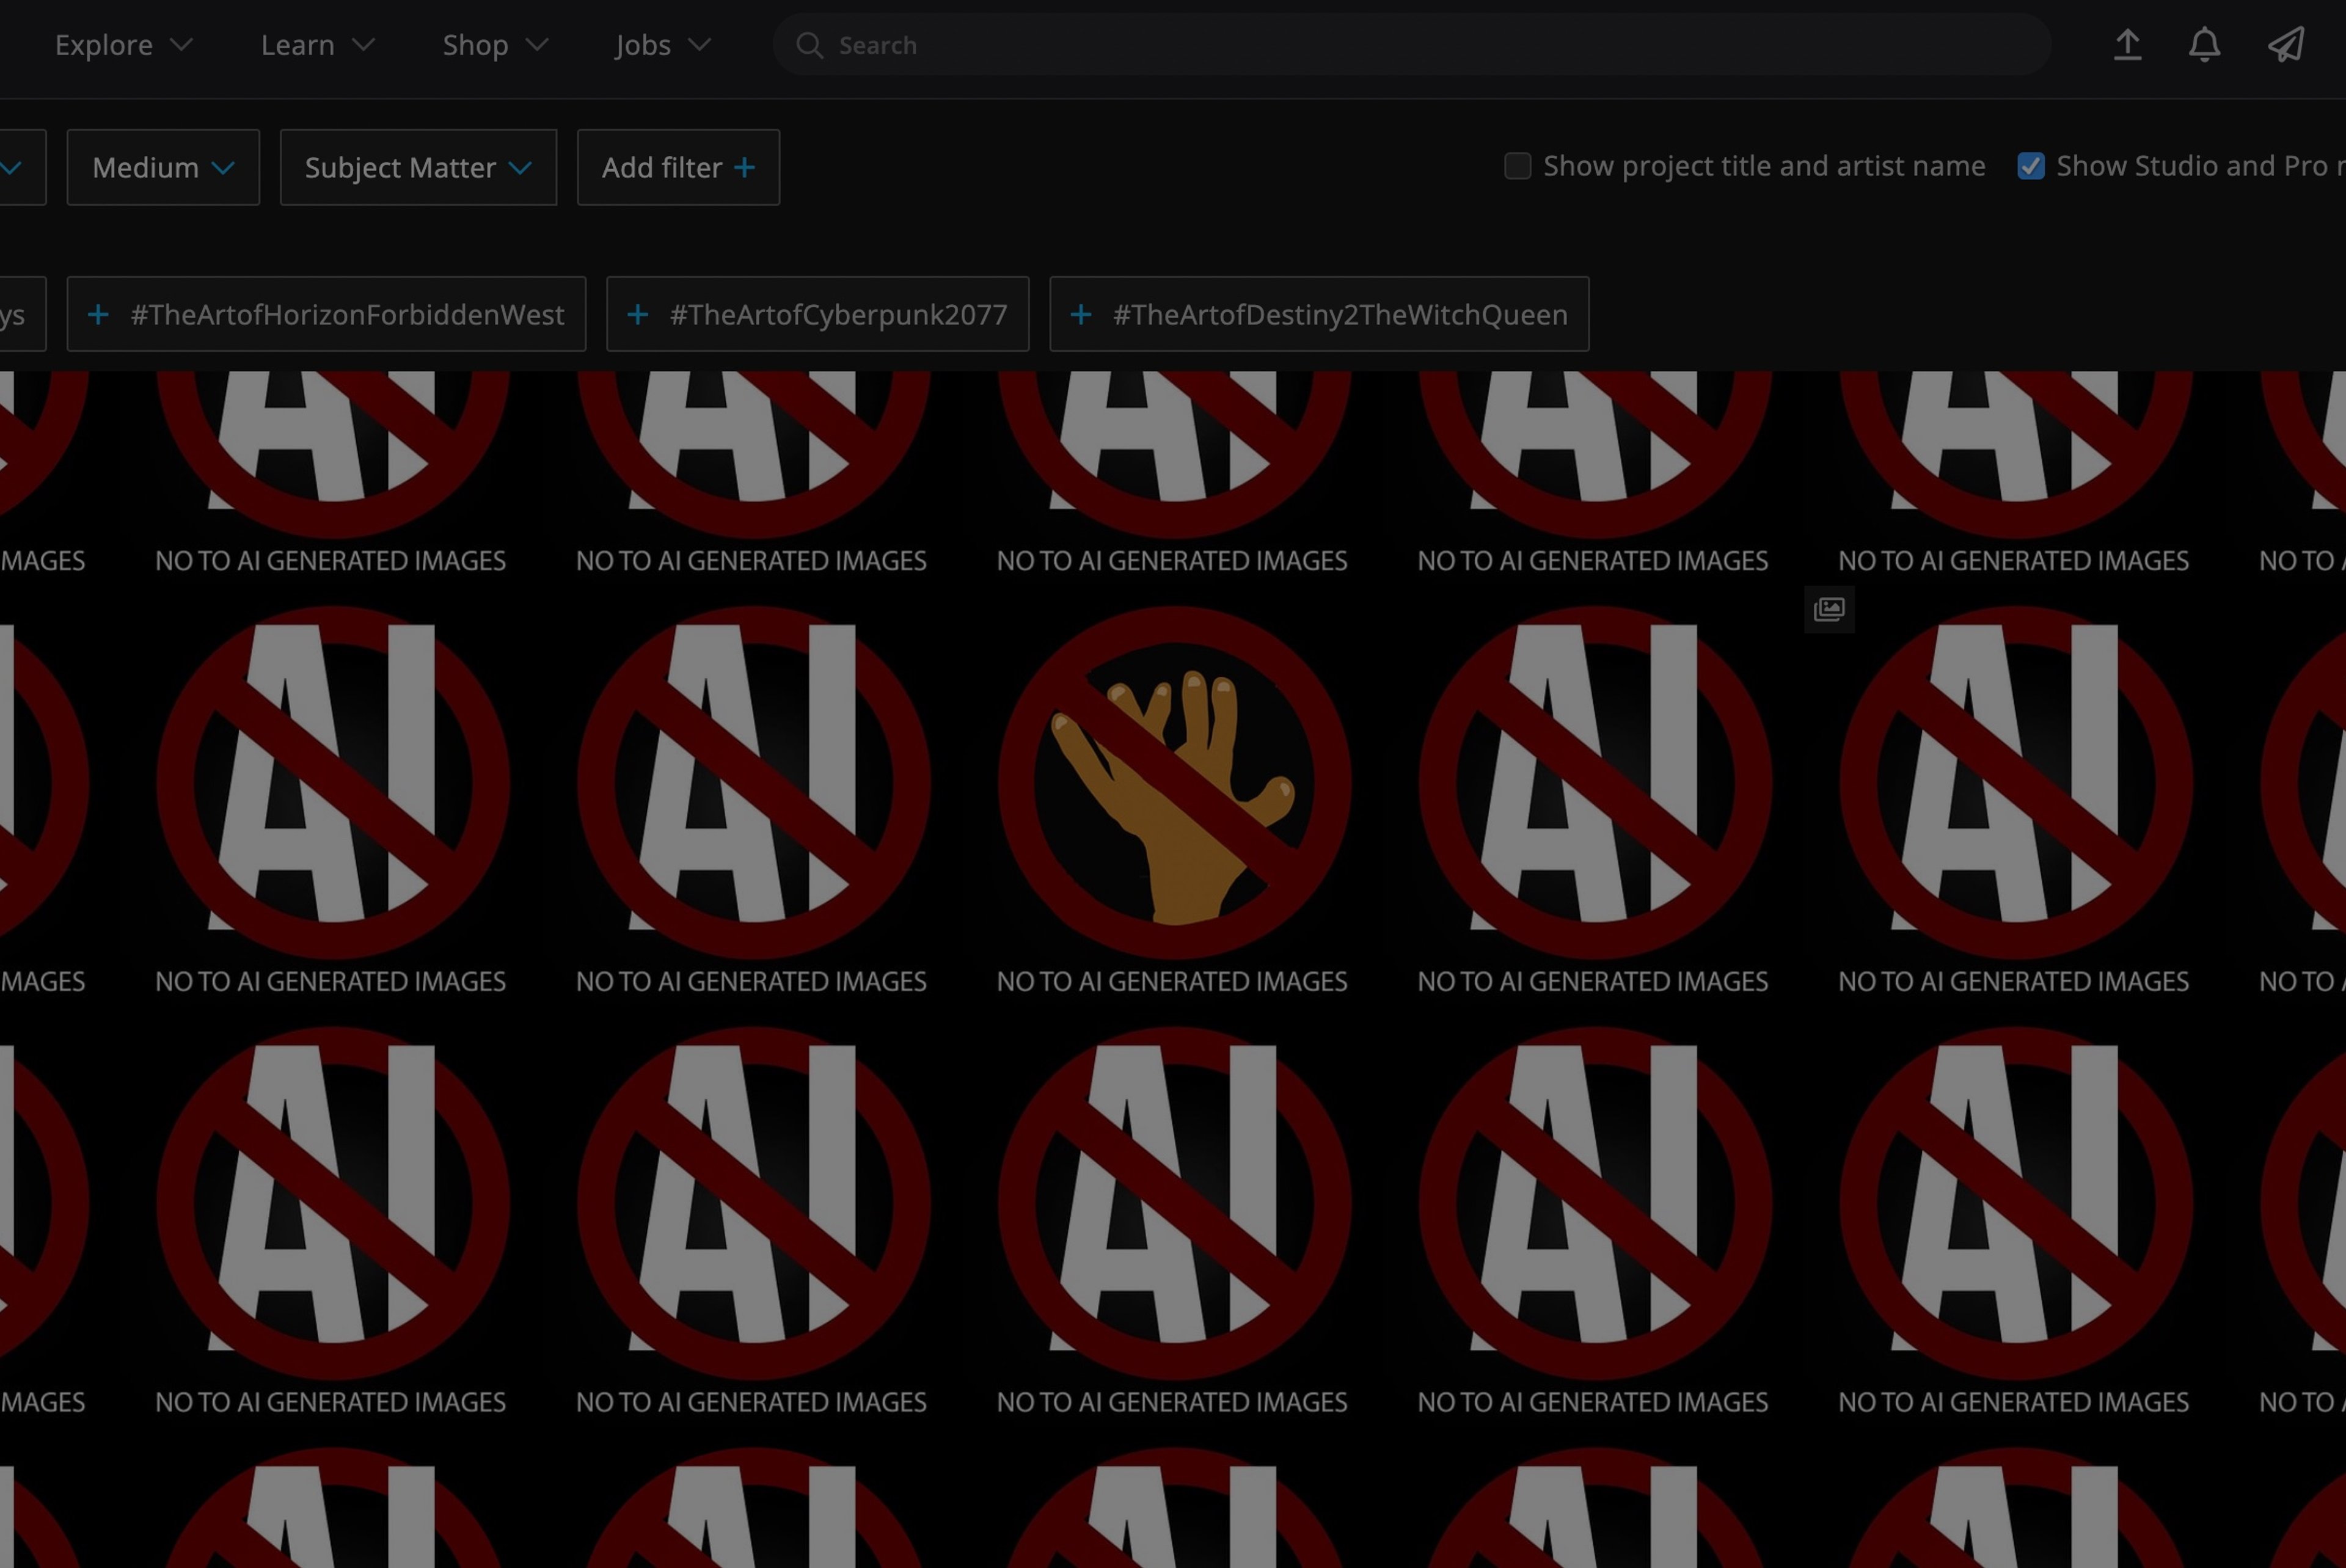Open the notifications bell
The image size is (2346, 1568).
coord(2204,45)
